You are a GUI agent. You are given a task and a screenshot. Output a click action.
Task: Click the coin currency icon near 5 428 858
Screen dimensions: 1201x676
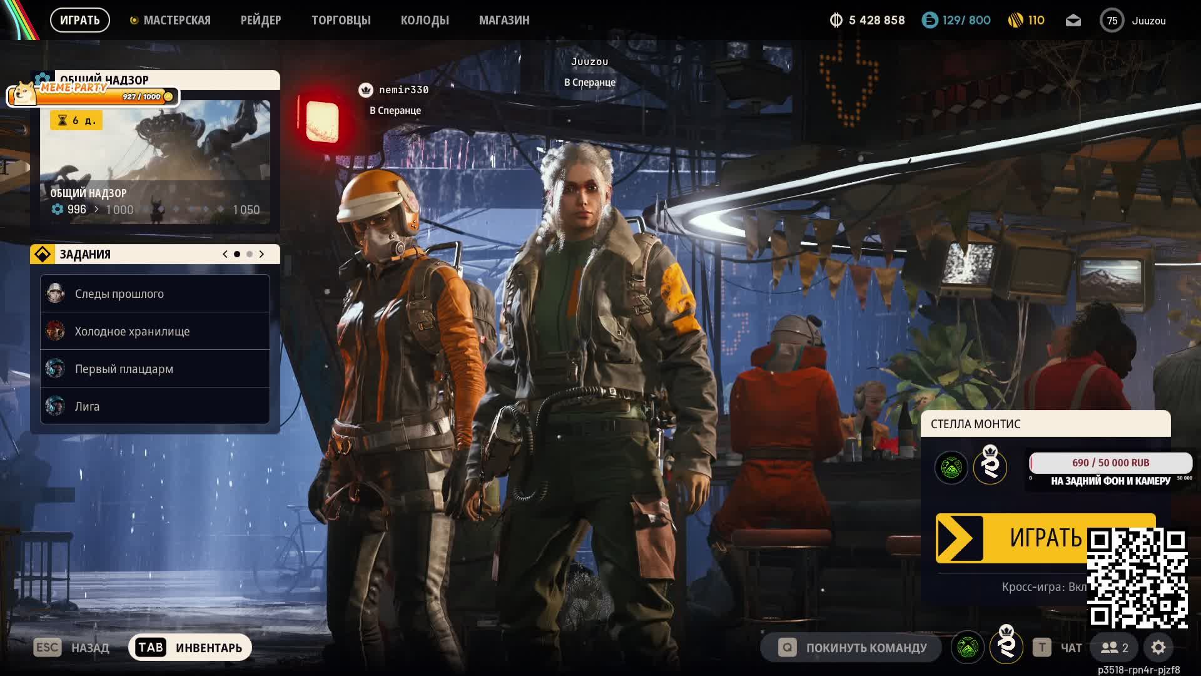point(836,21)
